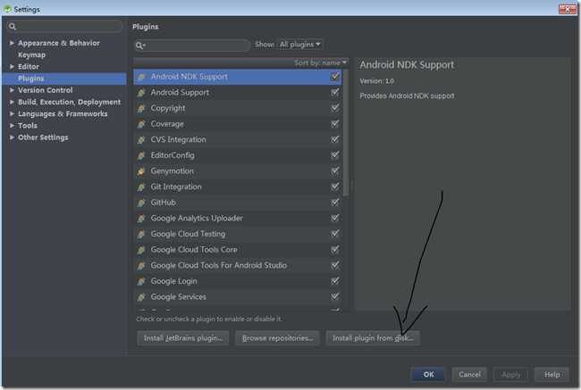Click the Cancel button
This screenshot has width=581, height=390.
point(469,375)
